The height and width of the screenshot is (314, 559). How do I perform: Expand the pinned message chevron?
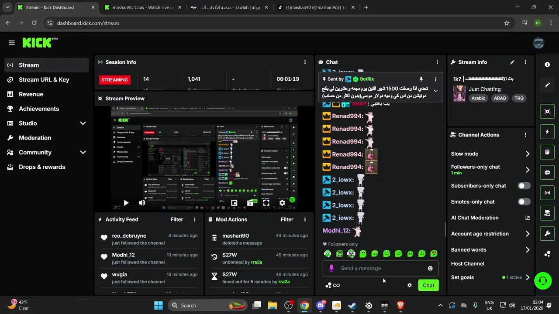435,91
